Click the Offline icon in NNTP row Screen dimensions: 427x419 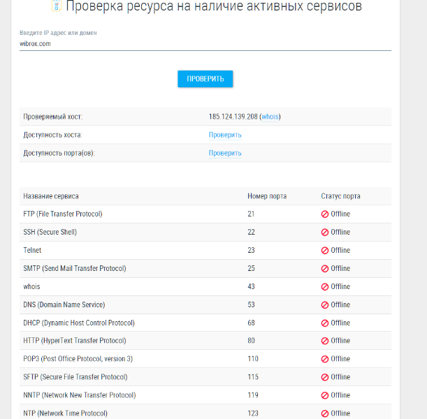click(324, 395)
